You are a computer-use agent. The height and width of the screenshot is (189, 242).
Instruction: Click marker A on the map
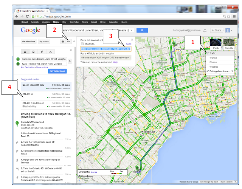174,44
